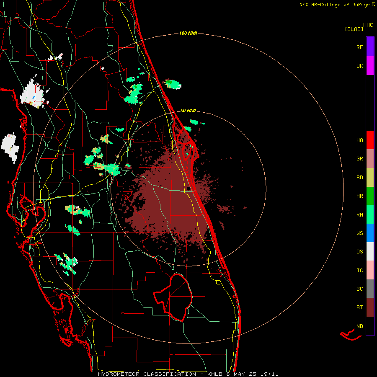The height and width of the screenshot is (377, 377).
Task: Select the blue WS legend swatch
Action: (370, 233)
